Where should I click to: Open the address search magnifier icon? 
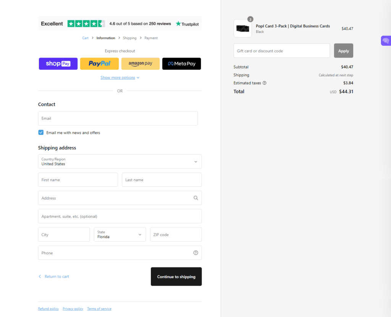[x=195, y=198]
